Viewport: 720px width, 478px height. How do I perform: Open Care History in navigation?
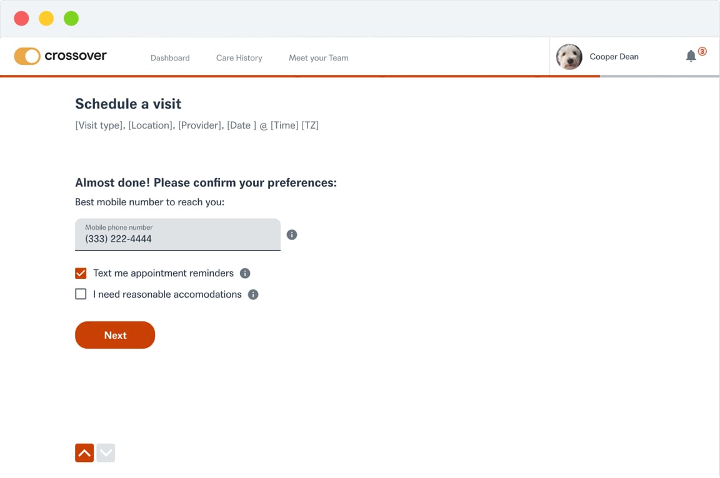click(x=239, y=58)
